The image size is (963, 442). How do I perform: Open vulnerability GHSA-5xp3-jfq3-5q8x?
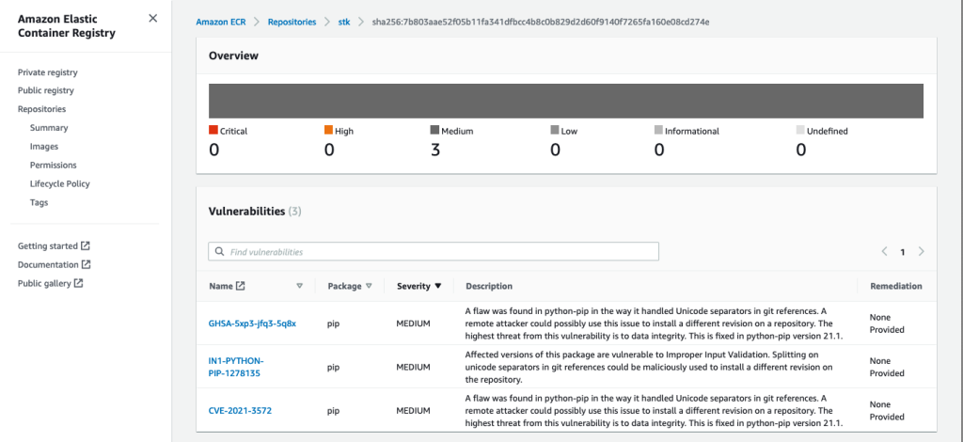coord(252,324)
